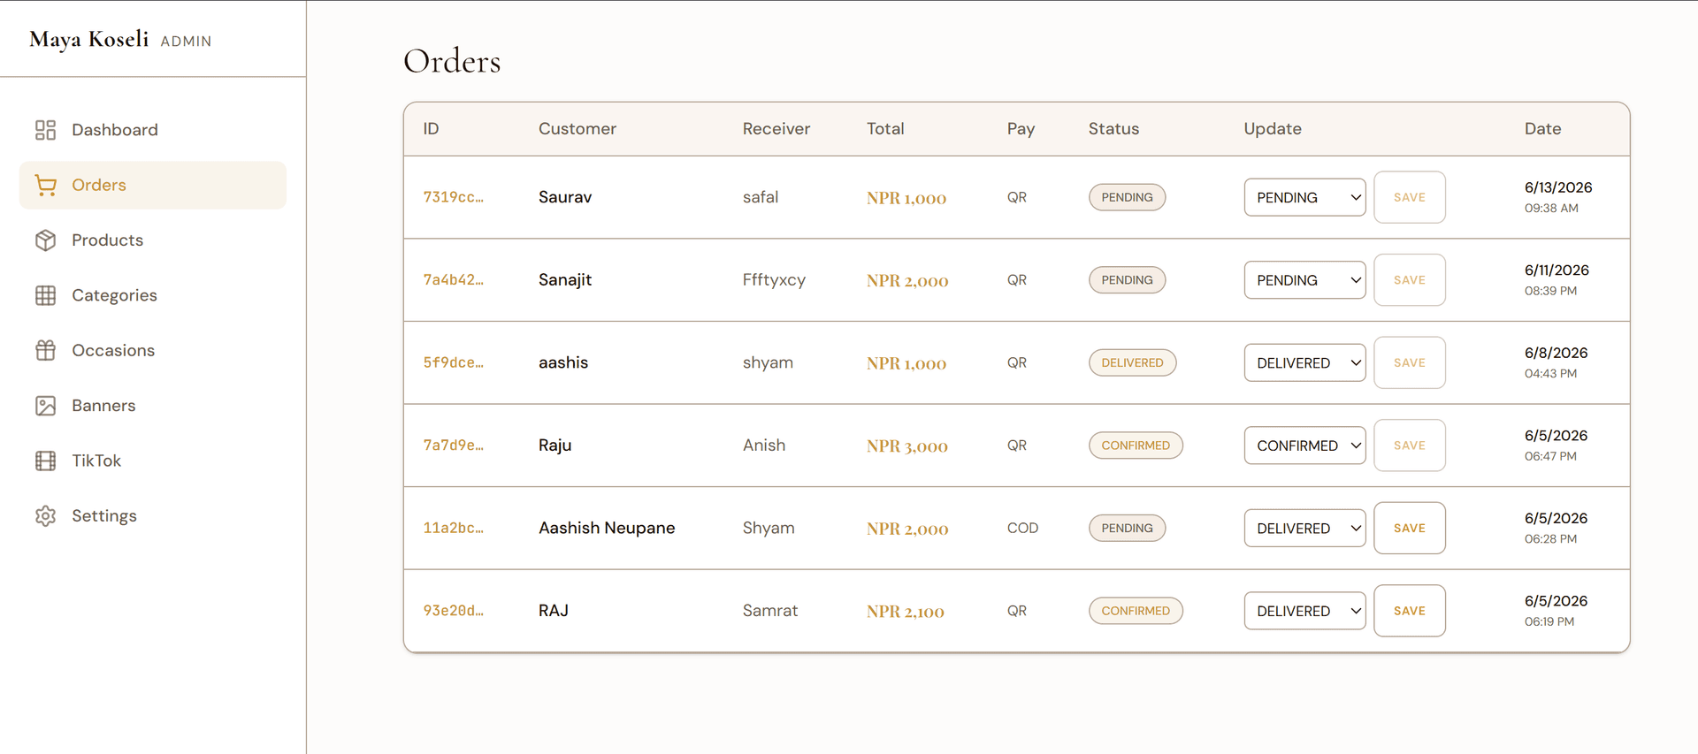Click the DELIVERED badge in aashis's row
Viewport: 1698px width, 754px height.
(1132, 362)
